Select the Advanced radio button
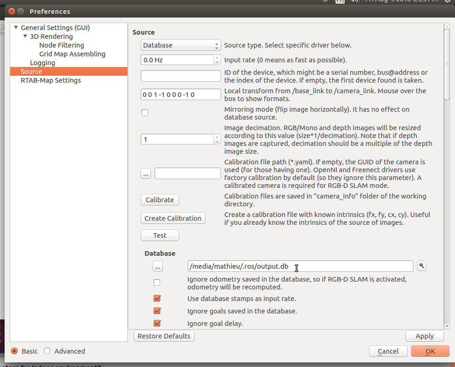 [47, 351]
